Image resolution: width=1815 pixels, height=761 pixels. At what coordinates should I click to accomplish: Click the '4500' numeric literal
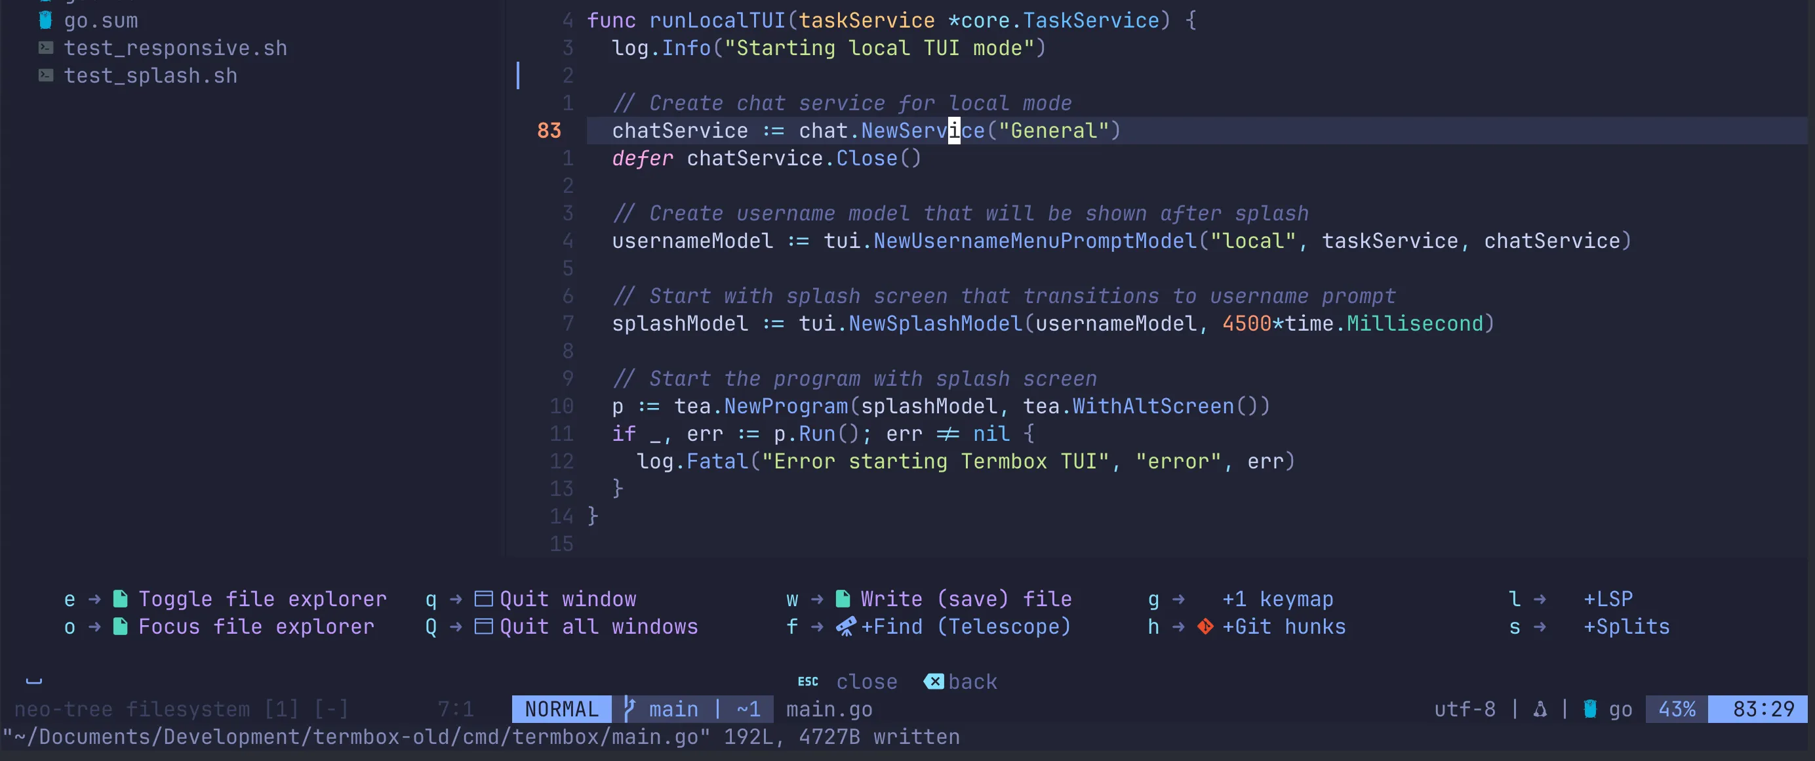[1247, 323]
